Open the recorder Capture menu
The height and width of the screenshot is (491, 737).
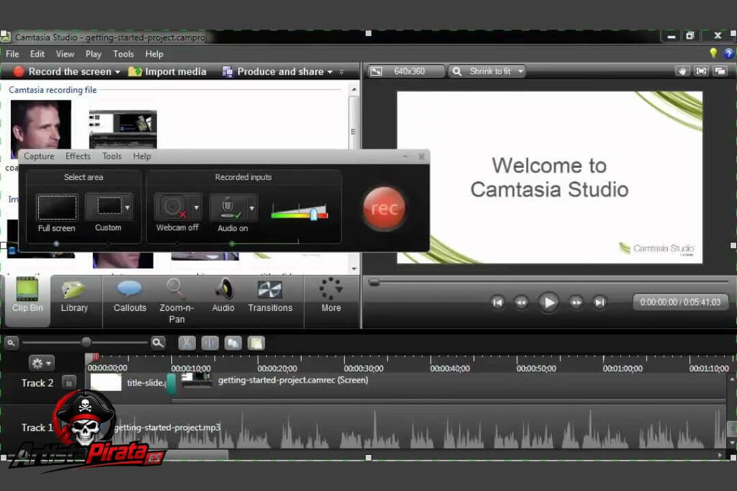(x=39, y=156)
